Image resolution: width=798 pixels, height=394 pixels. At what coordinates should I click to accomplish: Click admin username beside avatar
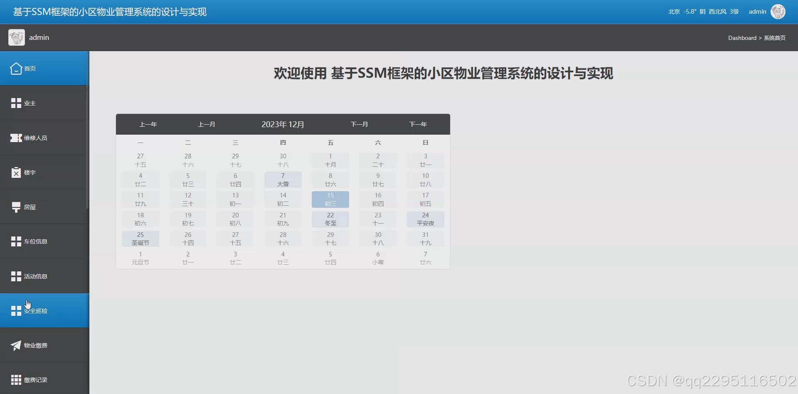pos(757,11)
